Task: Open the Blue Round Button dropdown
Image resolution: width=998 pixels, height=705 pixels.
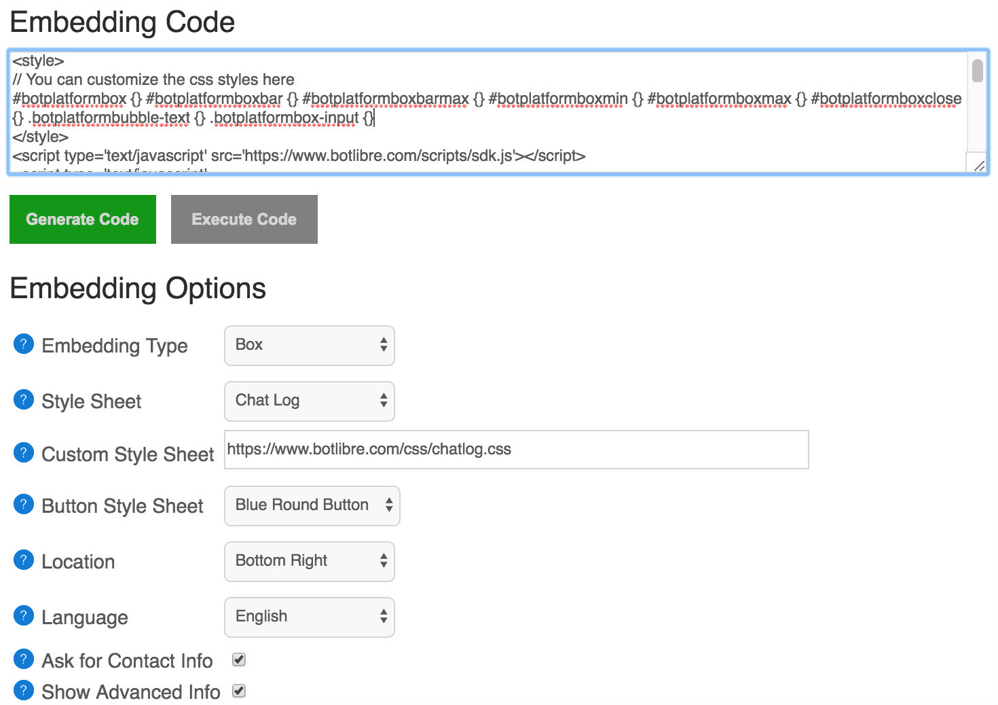Action: pyautogui.click(x=312, y=506)
